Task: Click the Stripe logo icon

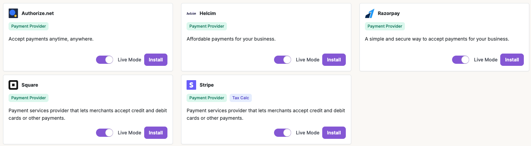Action: [x=191, y=85]
